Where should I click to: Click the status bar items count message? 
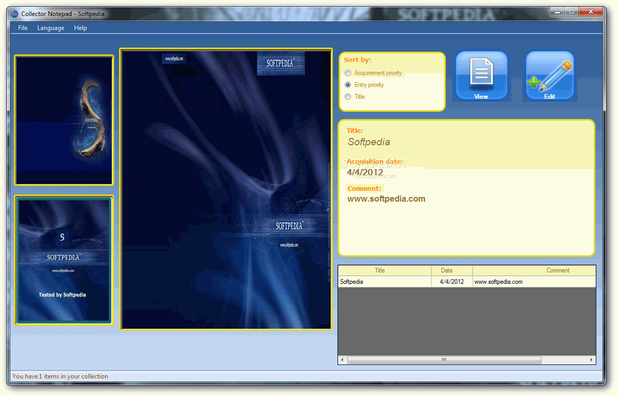click(60, 376)
